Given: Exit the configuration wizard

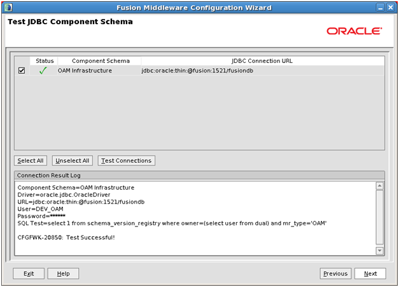Looking at the screenshot, I should coord(29,274).
